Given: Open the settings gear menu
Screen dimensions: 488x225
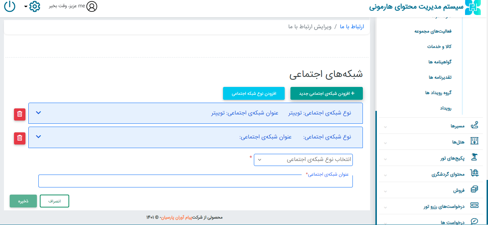Looking at the screenshot, I should click(x=34, y=6).
